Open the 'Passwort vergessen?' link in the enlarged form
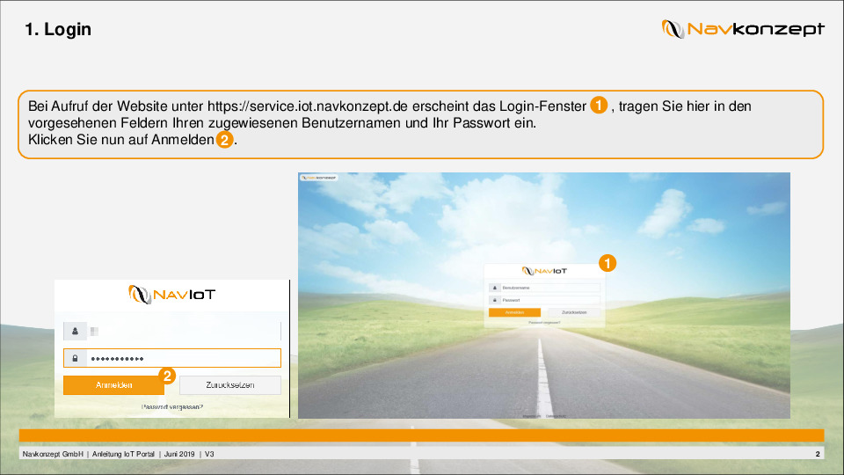This screenshot has width=844, height=475. point(172,407)
